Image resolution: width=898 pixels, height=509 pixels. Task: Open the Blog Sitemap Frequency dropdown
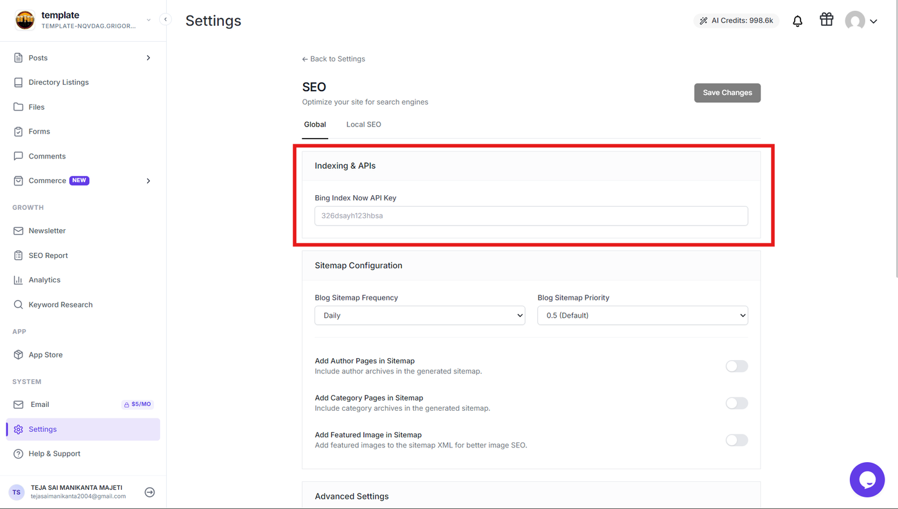pyautogui.click(x=420, y=315)
